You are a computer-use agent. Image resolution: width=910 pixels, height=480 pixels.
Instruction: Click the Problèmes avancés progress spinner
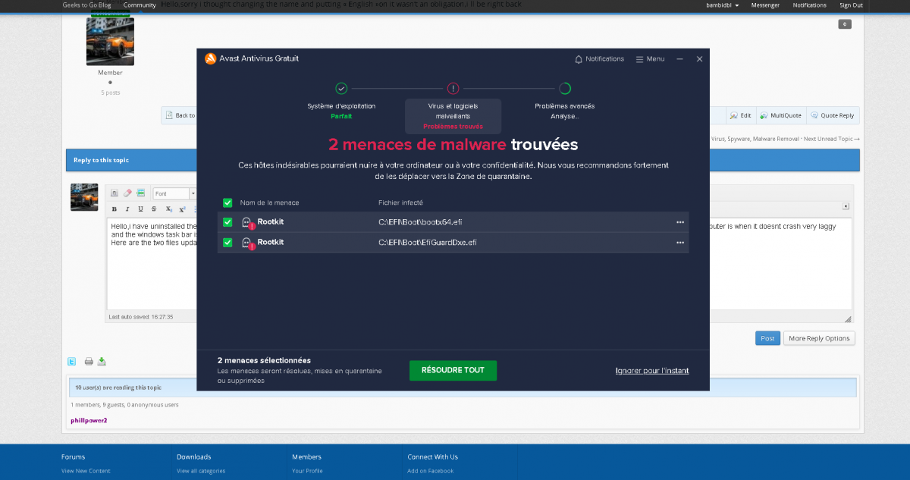pos(564,88)
